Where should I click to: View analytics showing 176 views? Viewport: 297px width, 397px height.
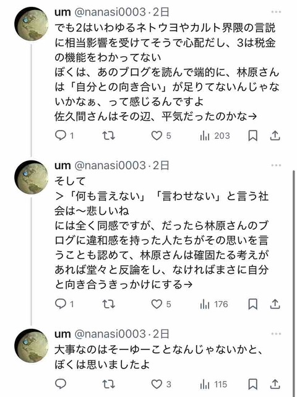pos(214,304)
